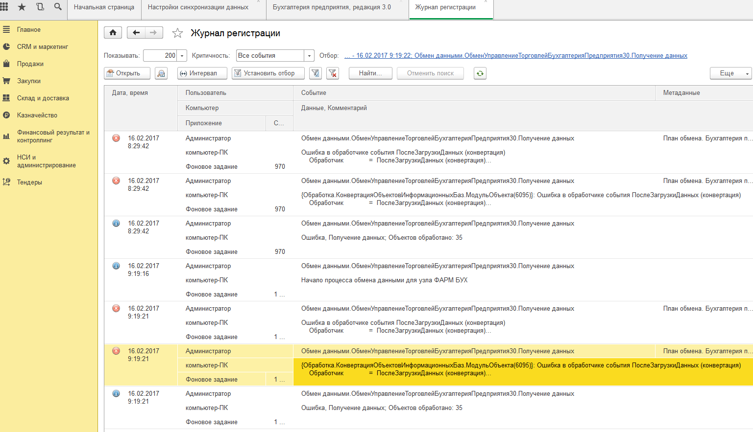Open the Продажи section in sidebar
Viewport: 753px width, 432px height.
coord(30,64)
